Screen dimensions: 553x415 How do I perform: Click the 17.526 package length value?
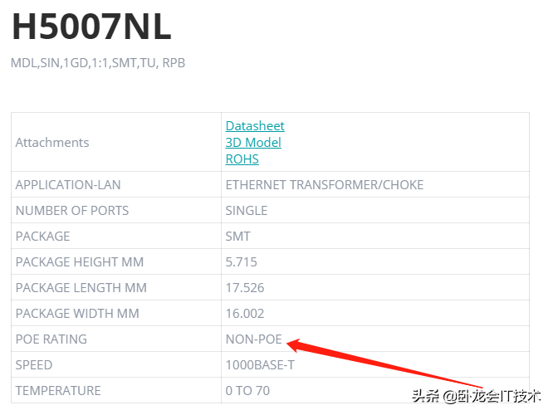tap(245, 287)
